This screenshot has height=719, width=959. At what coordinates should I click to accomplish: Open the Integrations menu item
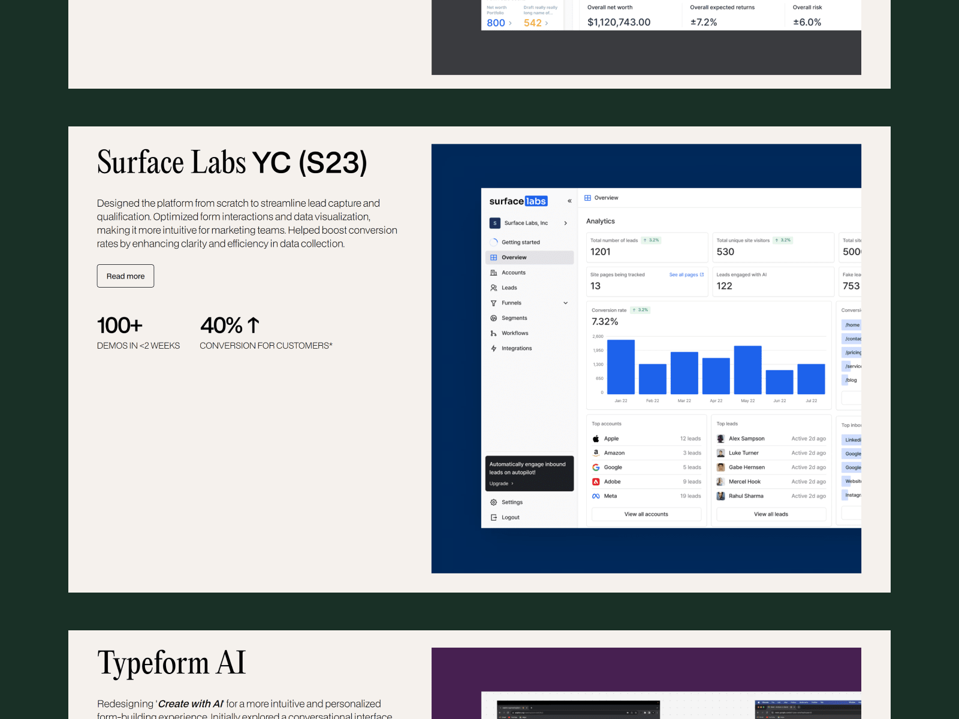pyautogui.click(x=529, y=348)
